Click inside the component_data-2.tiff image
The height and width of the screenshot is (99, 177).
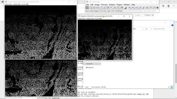105,40
